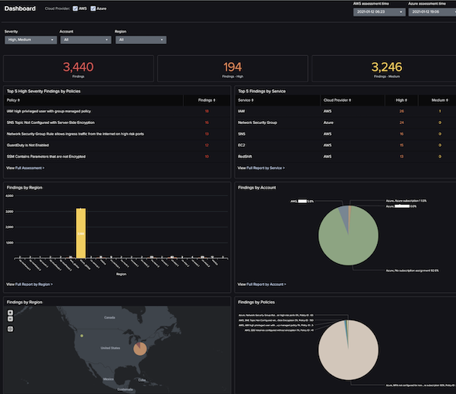The height and width of the screenshot is (394, 456).
Task: Uncheck the Azure cloud provider checkbox
Action: pos(93,8)
